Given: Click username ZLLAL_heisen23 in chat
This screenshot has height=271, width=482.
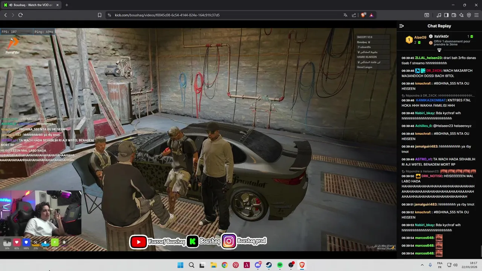Looking at the screenshot, I should pos(429,58).
